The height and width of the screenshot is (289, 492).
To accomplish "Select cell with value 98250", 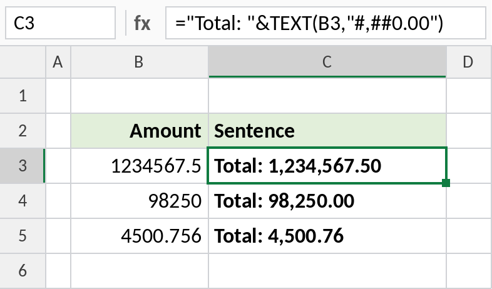I will point(140,201).
